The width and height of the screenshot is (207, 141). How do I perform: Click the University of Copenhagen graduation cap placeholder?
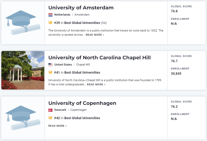click(x=23, y=118)
